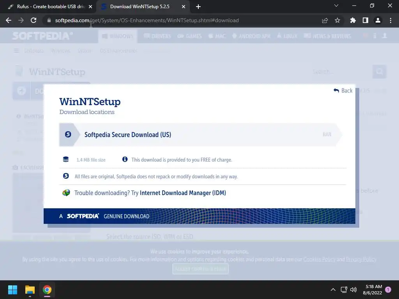Viewport: 399px width, 299px height.
Task: Open the Softpedia Mac section
Action: [x=217, y=36]
